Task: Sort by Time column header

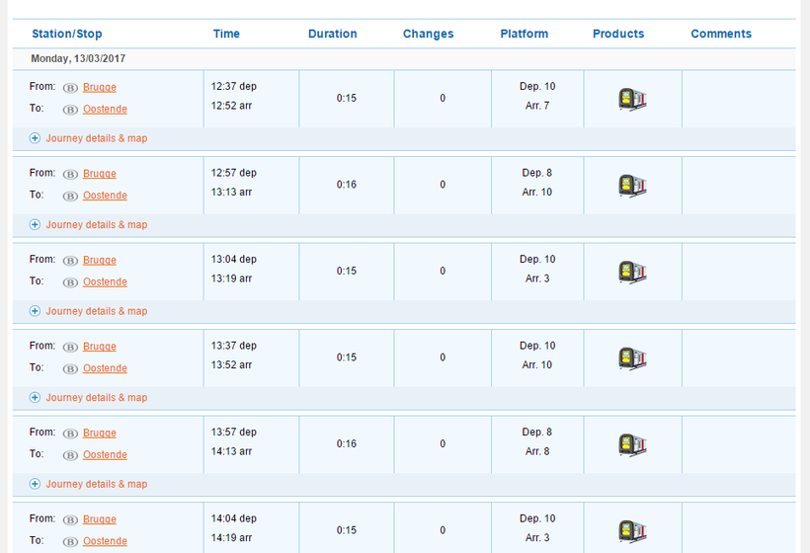Action: click(226, 34)
